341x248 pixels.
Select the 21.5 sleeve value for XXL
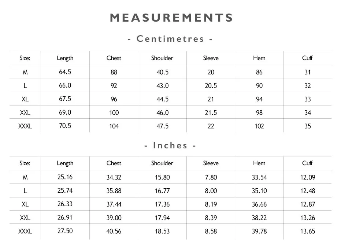click(211, 113)
